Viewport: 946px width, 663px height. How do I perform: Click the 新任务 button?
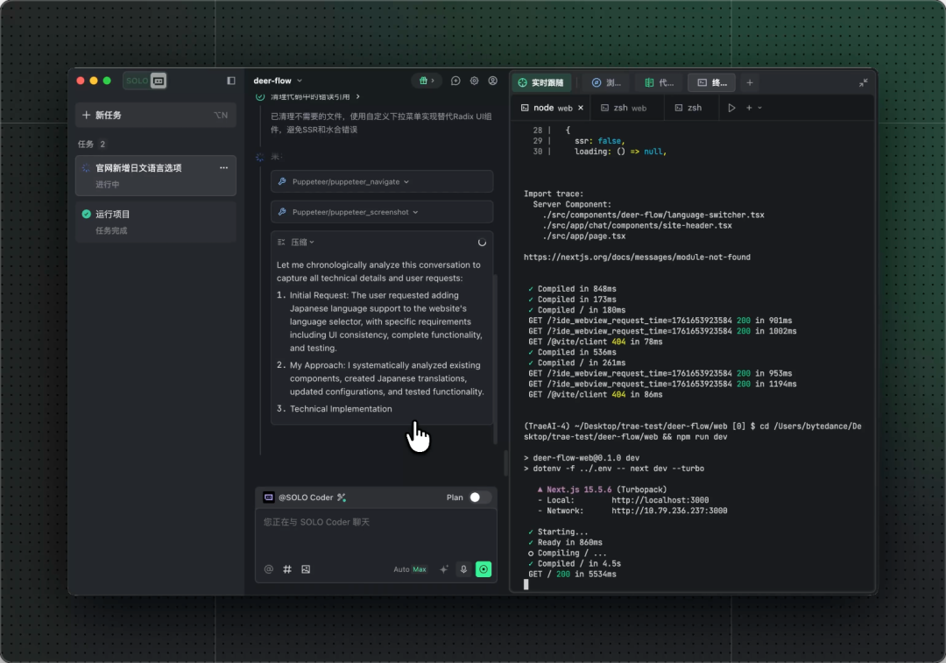pyautogui.click(x=156, y=115)
